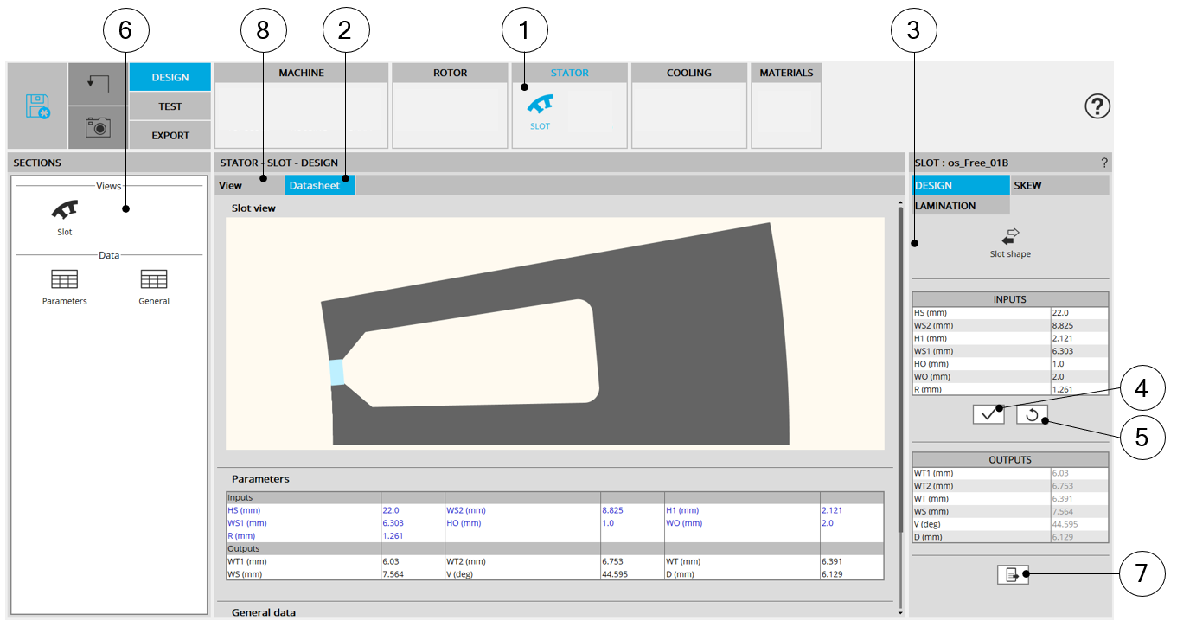Click the save project disk icon
This screenshot has width=1177, height=627.
click(37, 106)
